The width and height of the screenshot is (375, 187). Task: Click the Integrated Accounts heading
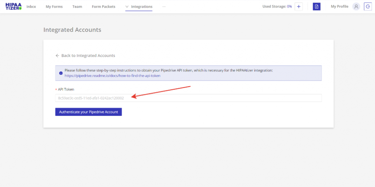coord(72,30)
